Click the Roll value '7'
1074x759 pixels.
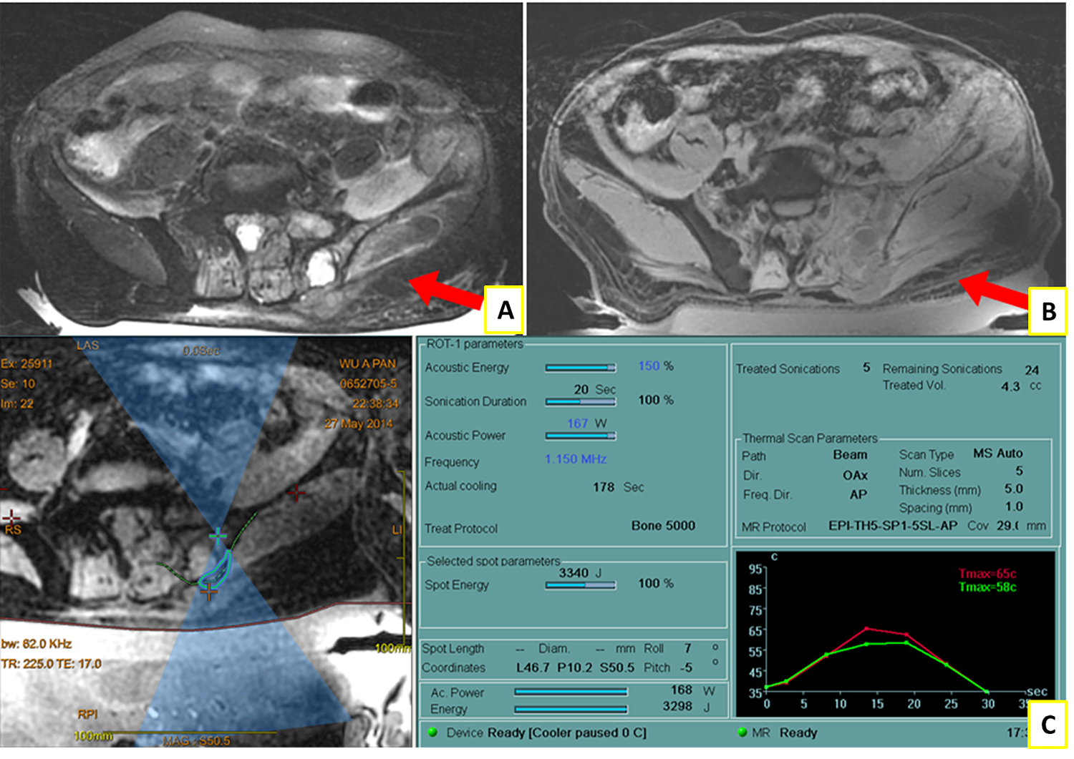687,648
